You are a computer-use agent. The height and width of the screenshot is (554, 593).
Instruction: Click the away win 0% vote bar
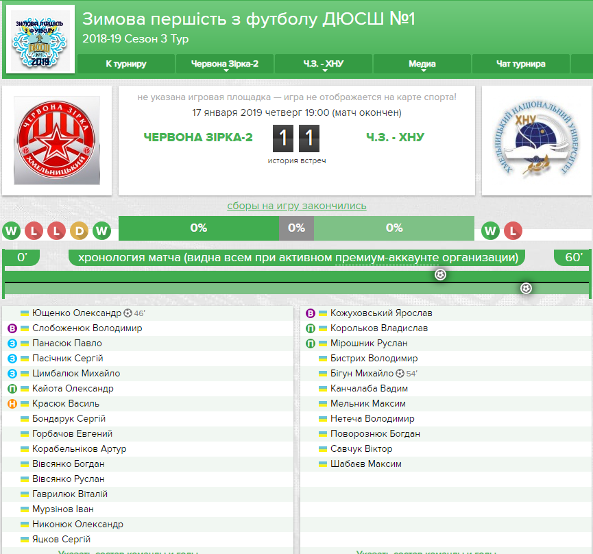394,228
